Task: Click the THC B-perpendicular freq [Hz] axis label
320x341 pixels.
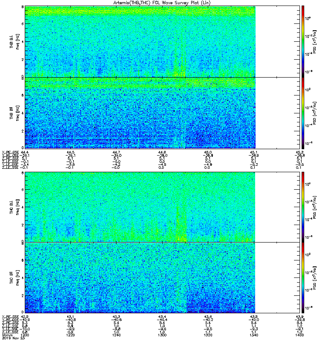Action: [17, 207]
